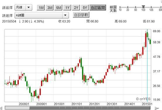Image resolution: width=162 pixels, height=110 pixels.
Task: Click the days slider handle at 100
Action: (x=143, y=7)
